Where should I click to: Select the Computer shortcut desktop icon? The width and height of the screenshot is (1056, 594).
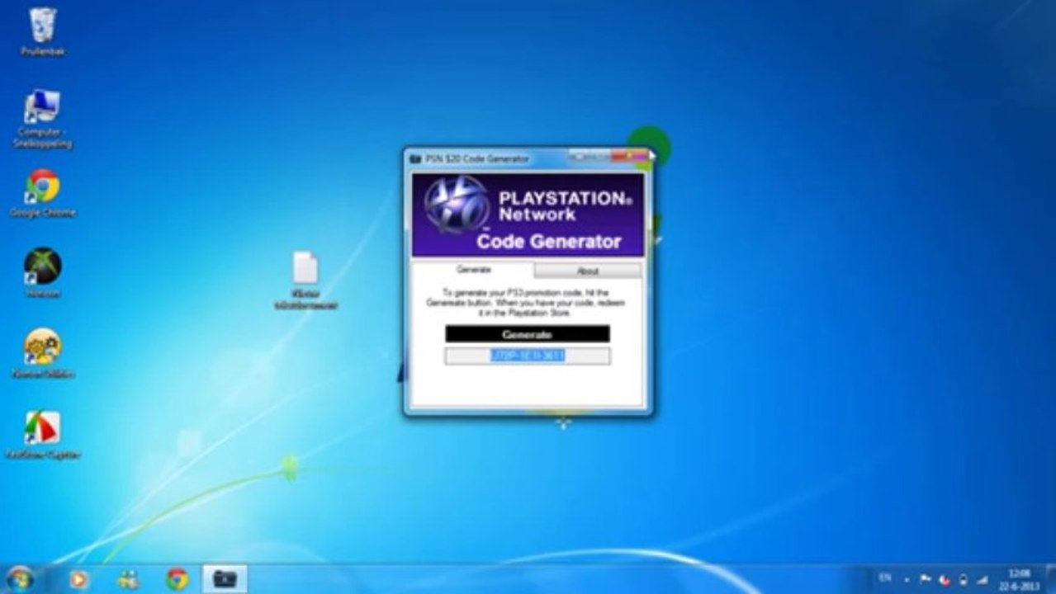(x=42, y=119)
